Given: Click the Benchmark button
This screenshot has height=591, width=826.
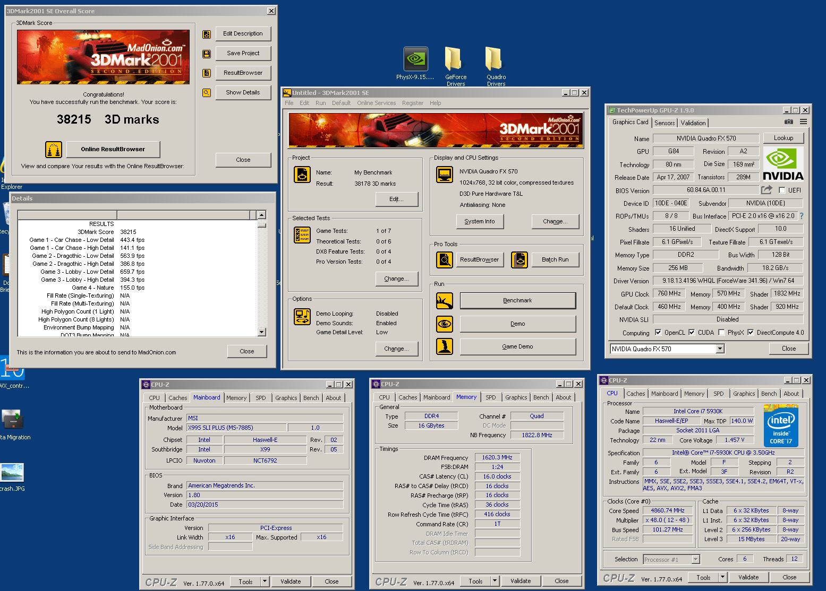Looking at the screenshot, I should tap(518, 301).
